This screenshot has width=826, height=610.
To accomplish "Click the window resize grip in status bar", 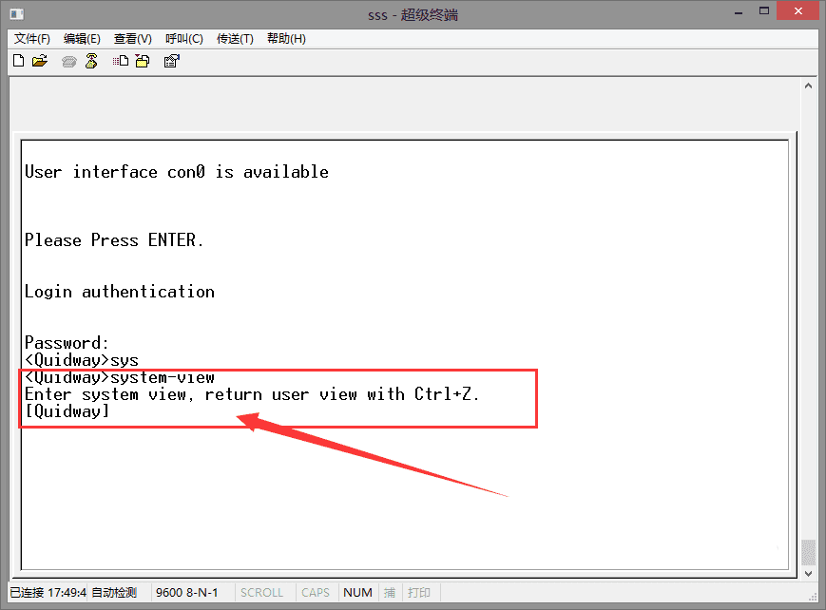I will [x=813, y=597].
